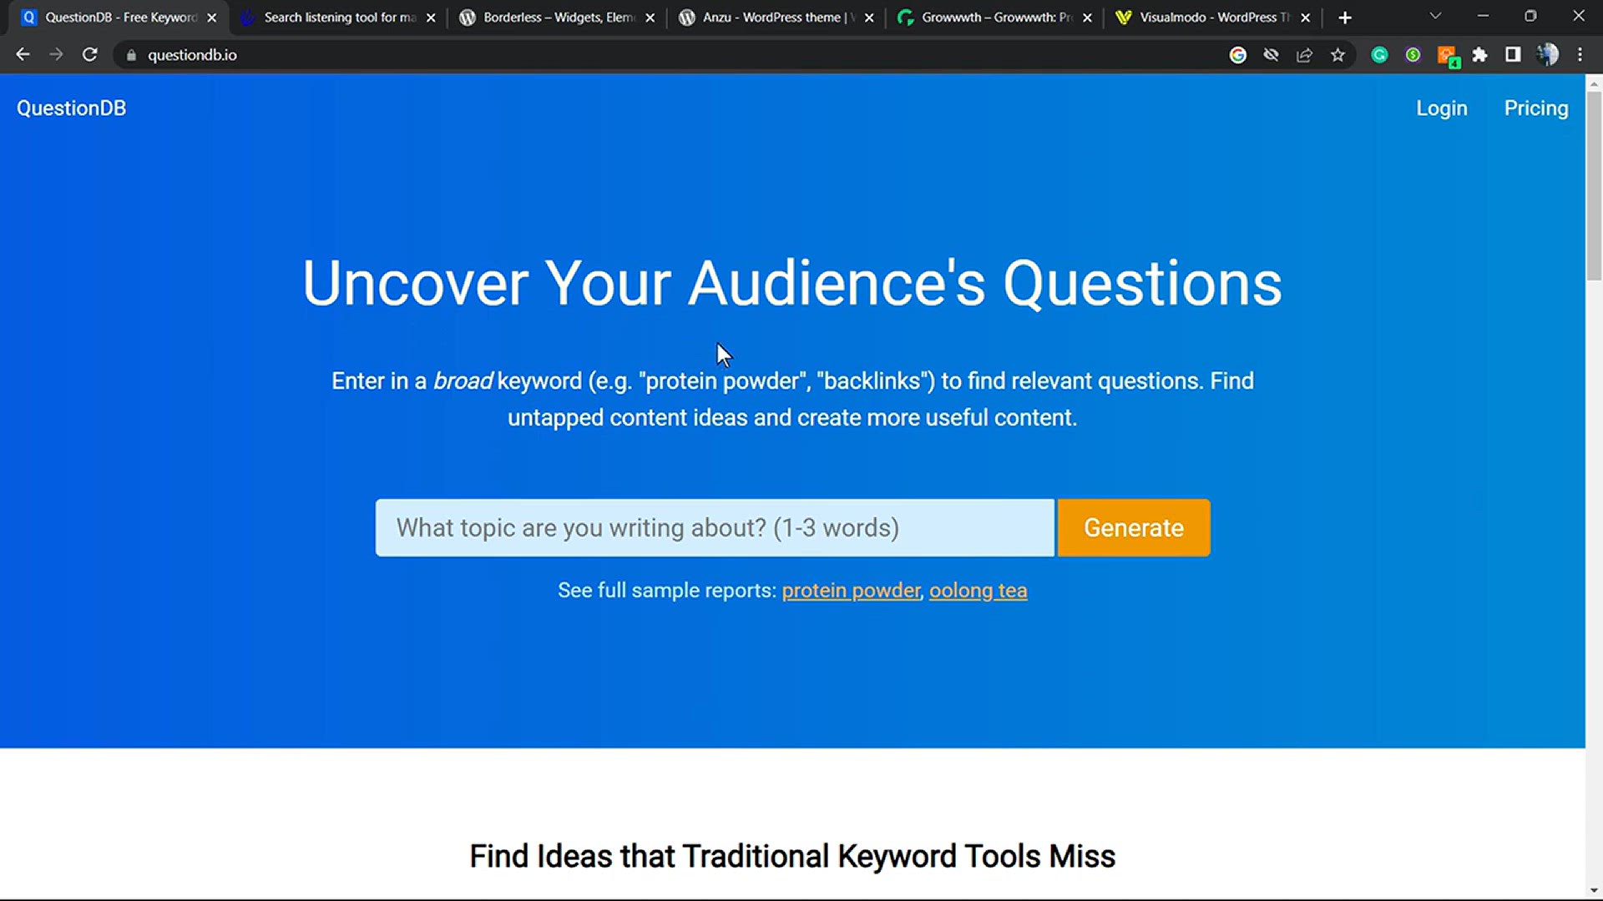Open the Extensions puzzle icon
The image size is (1603, 901).
(1480, 55)
